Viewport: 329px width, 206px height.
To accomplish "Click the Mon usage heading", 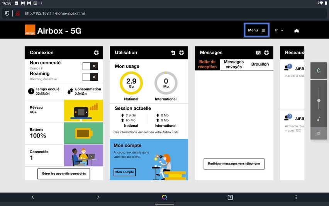I will 127,66.
